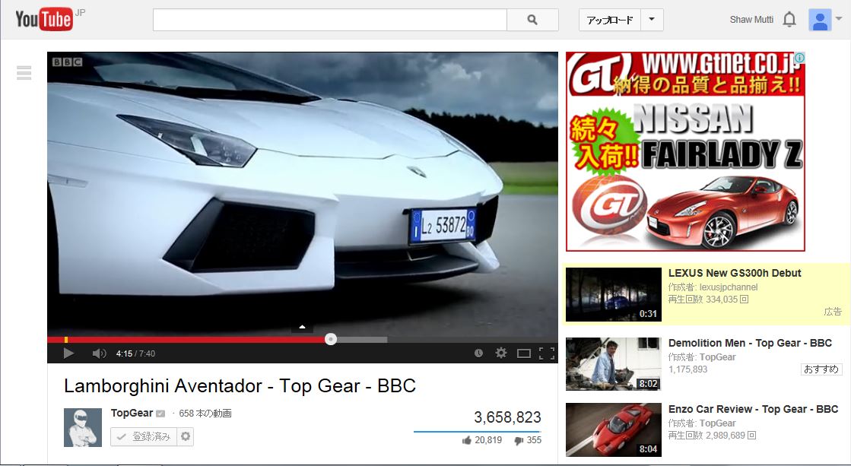Open LEXUS New GS300h Debut thumbnail
The height and width of the screenshot is (466, 851).
tap(613, 294)
